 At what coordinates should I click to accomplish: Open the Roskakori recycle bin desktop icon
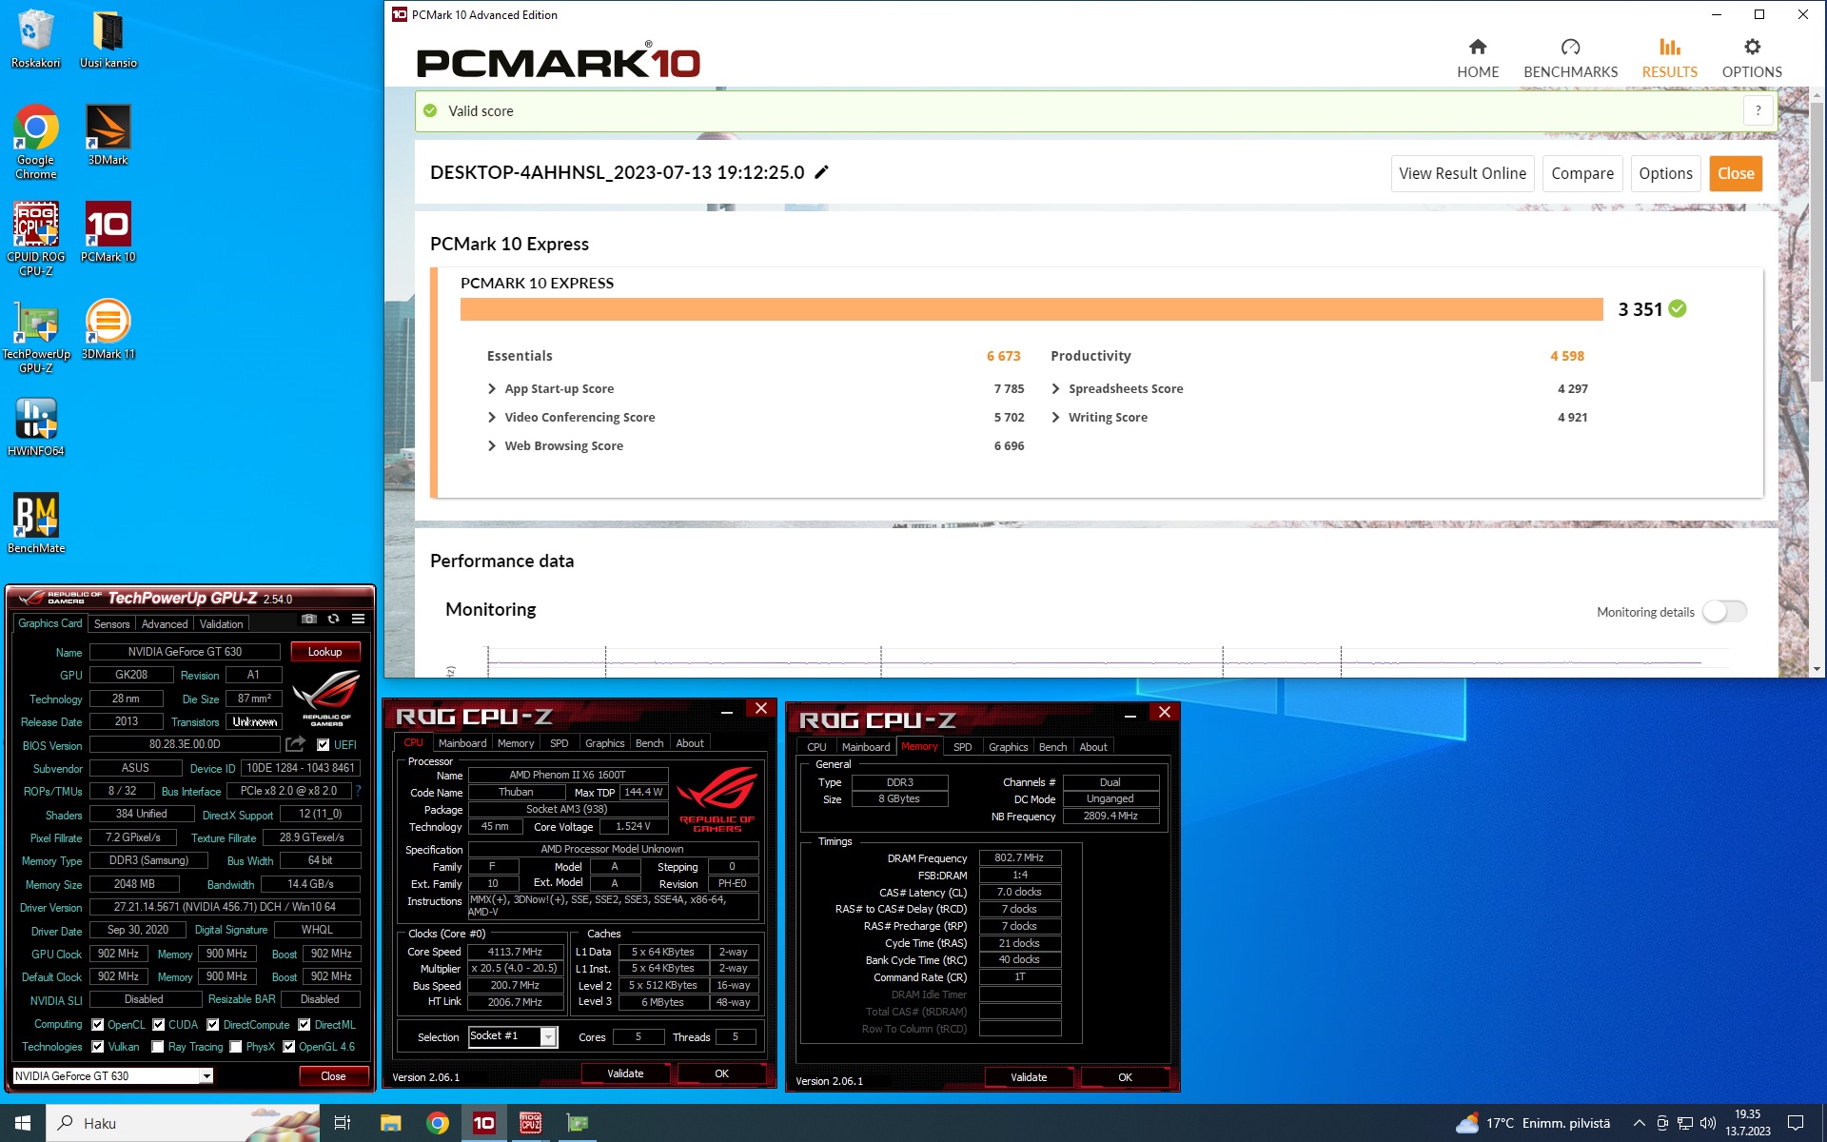coord(35,39)
